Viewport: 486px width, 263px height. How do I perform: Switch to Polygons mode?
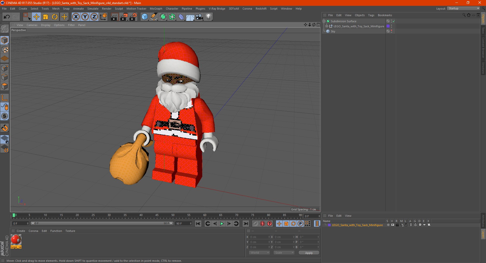click(x=5, y=86)
